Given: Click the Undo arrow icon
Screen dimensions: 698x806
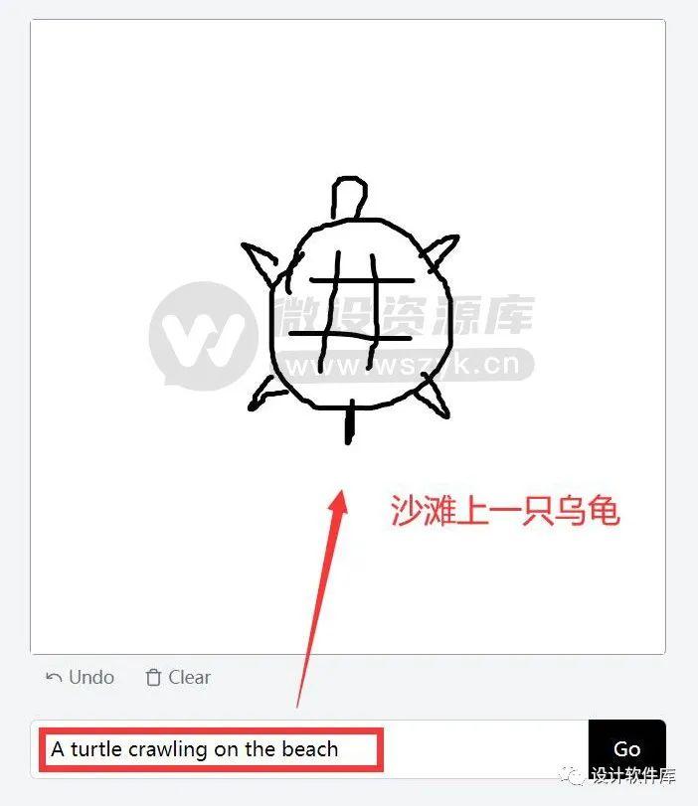Looking at the screenshot, I should pos(54,678).
